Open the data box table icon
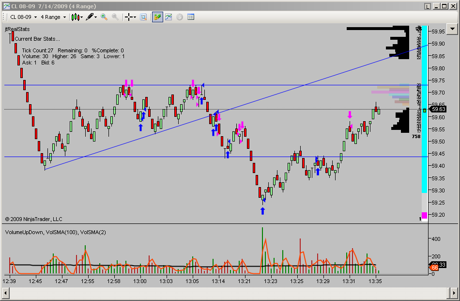460x301 pixels. [191, 17]
